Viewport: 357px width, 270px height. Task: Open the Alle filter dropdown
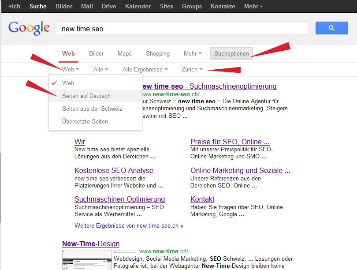click(x=100, y=70)
